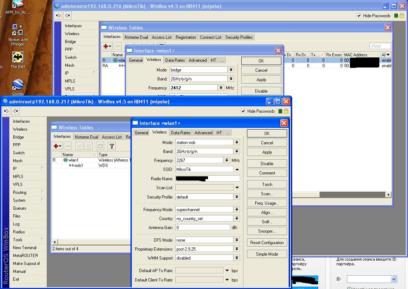
Task: Expand Scan List down arrow
Action: tap(237, 188)
